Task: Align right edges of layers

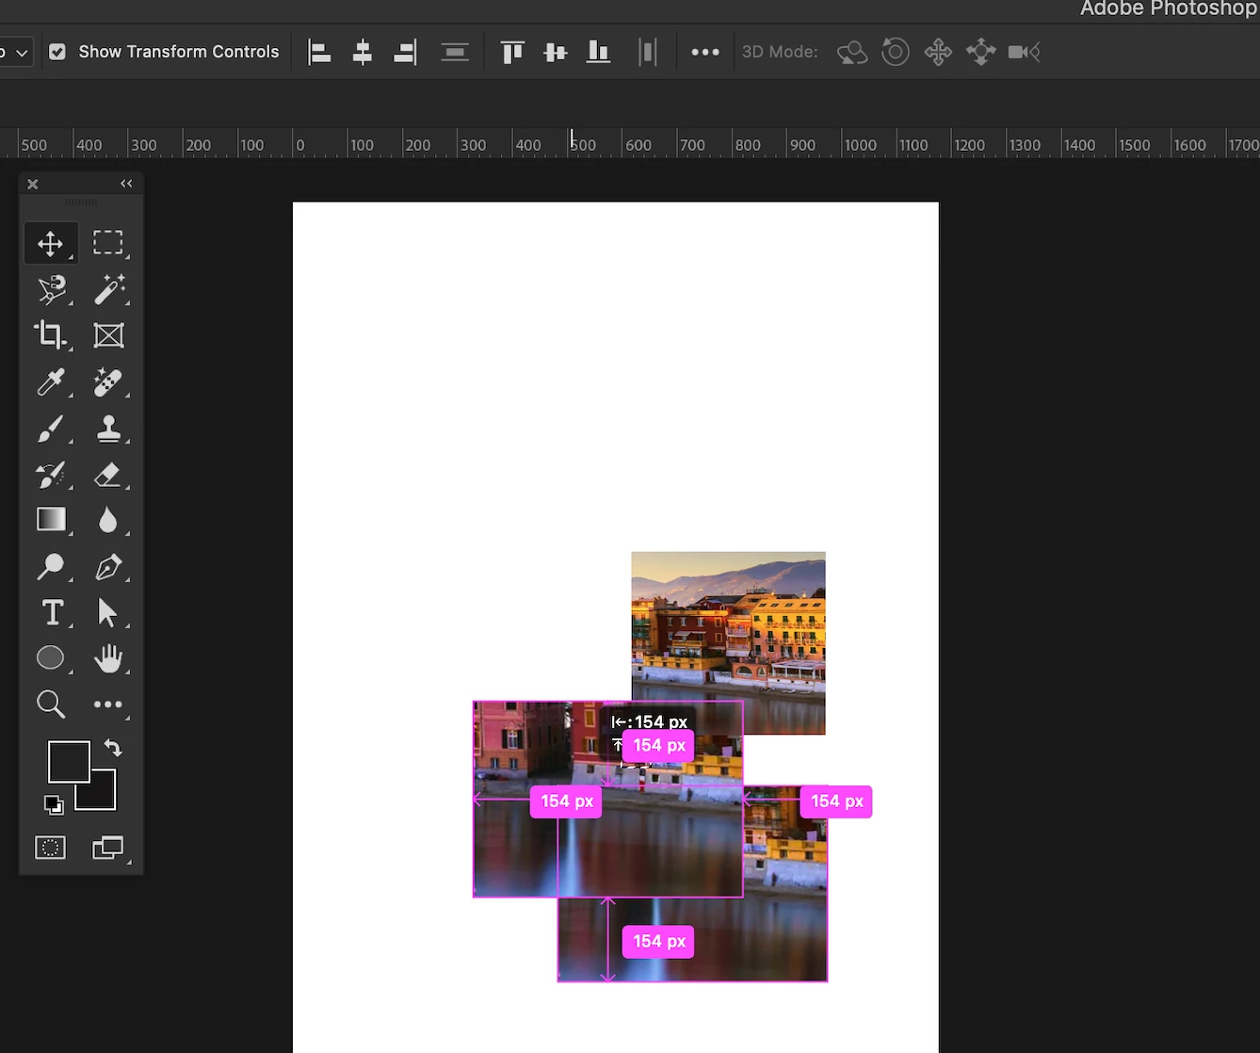Action: [x=405, y=52]
